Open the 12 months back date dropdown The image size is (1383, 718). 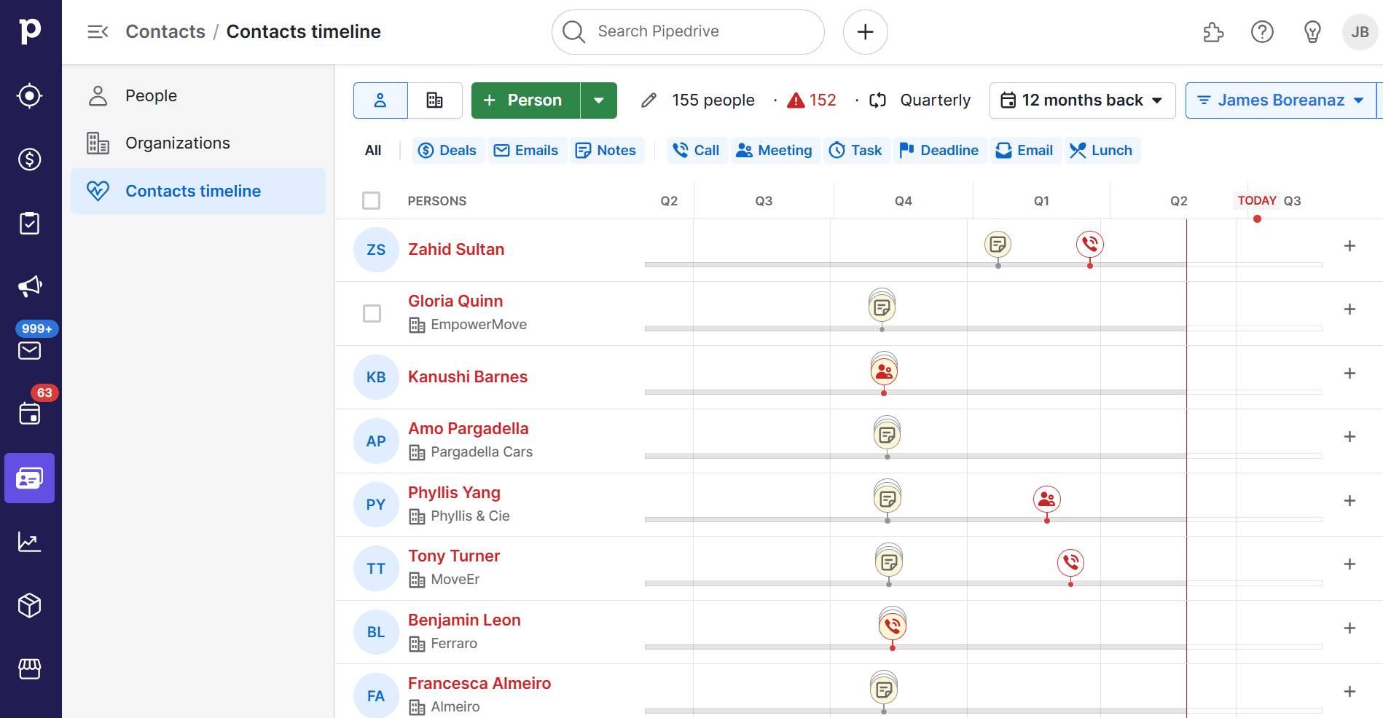click(x=1081, y=100)
